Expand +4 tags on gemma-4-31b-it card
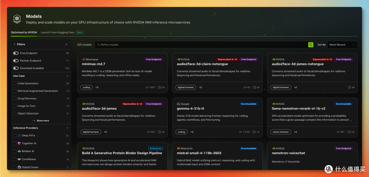This screenshot has height=177, width=369. pyautogui.click(x=192, y=132)
